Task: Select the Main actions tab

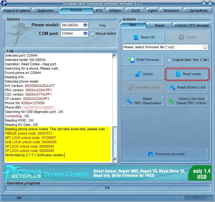Action: tap(133, 25)
